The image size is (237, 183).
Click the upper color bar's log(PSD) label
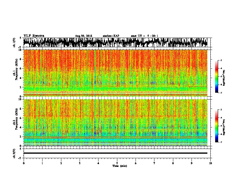(x=224, y=78)
